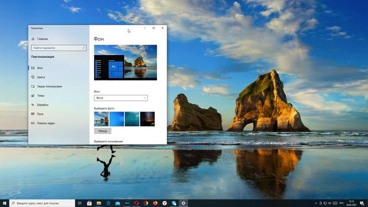Open the Экран блокировки settings page

coord(49,86)
